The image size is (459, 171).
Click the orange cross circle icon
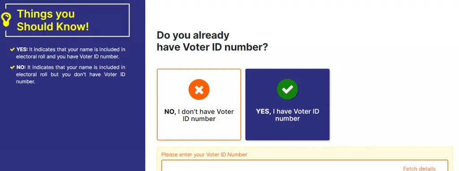tap(199, 89)
